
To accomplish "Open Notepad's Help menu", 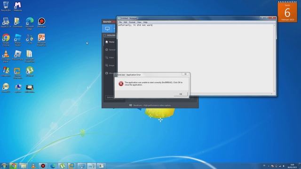I will (145, 22).
